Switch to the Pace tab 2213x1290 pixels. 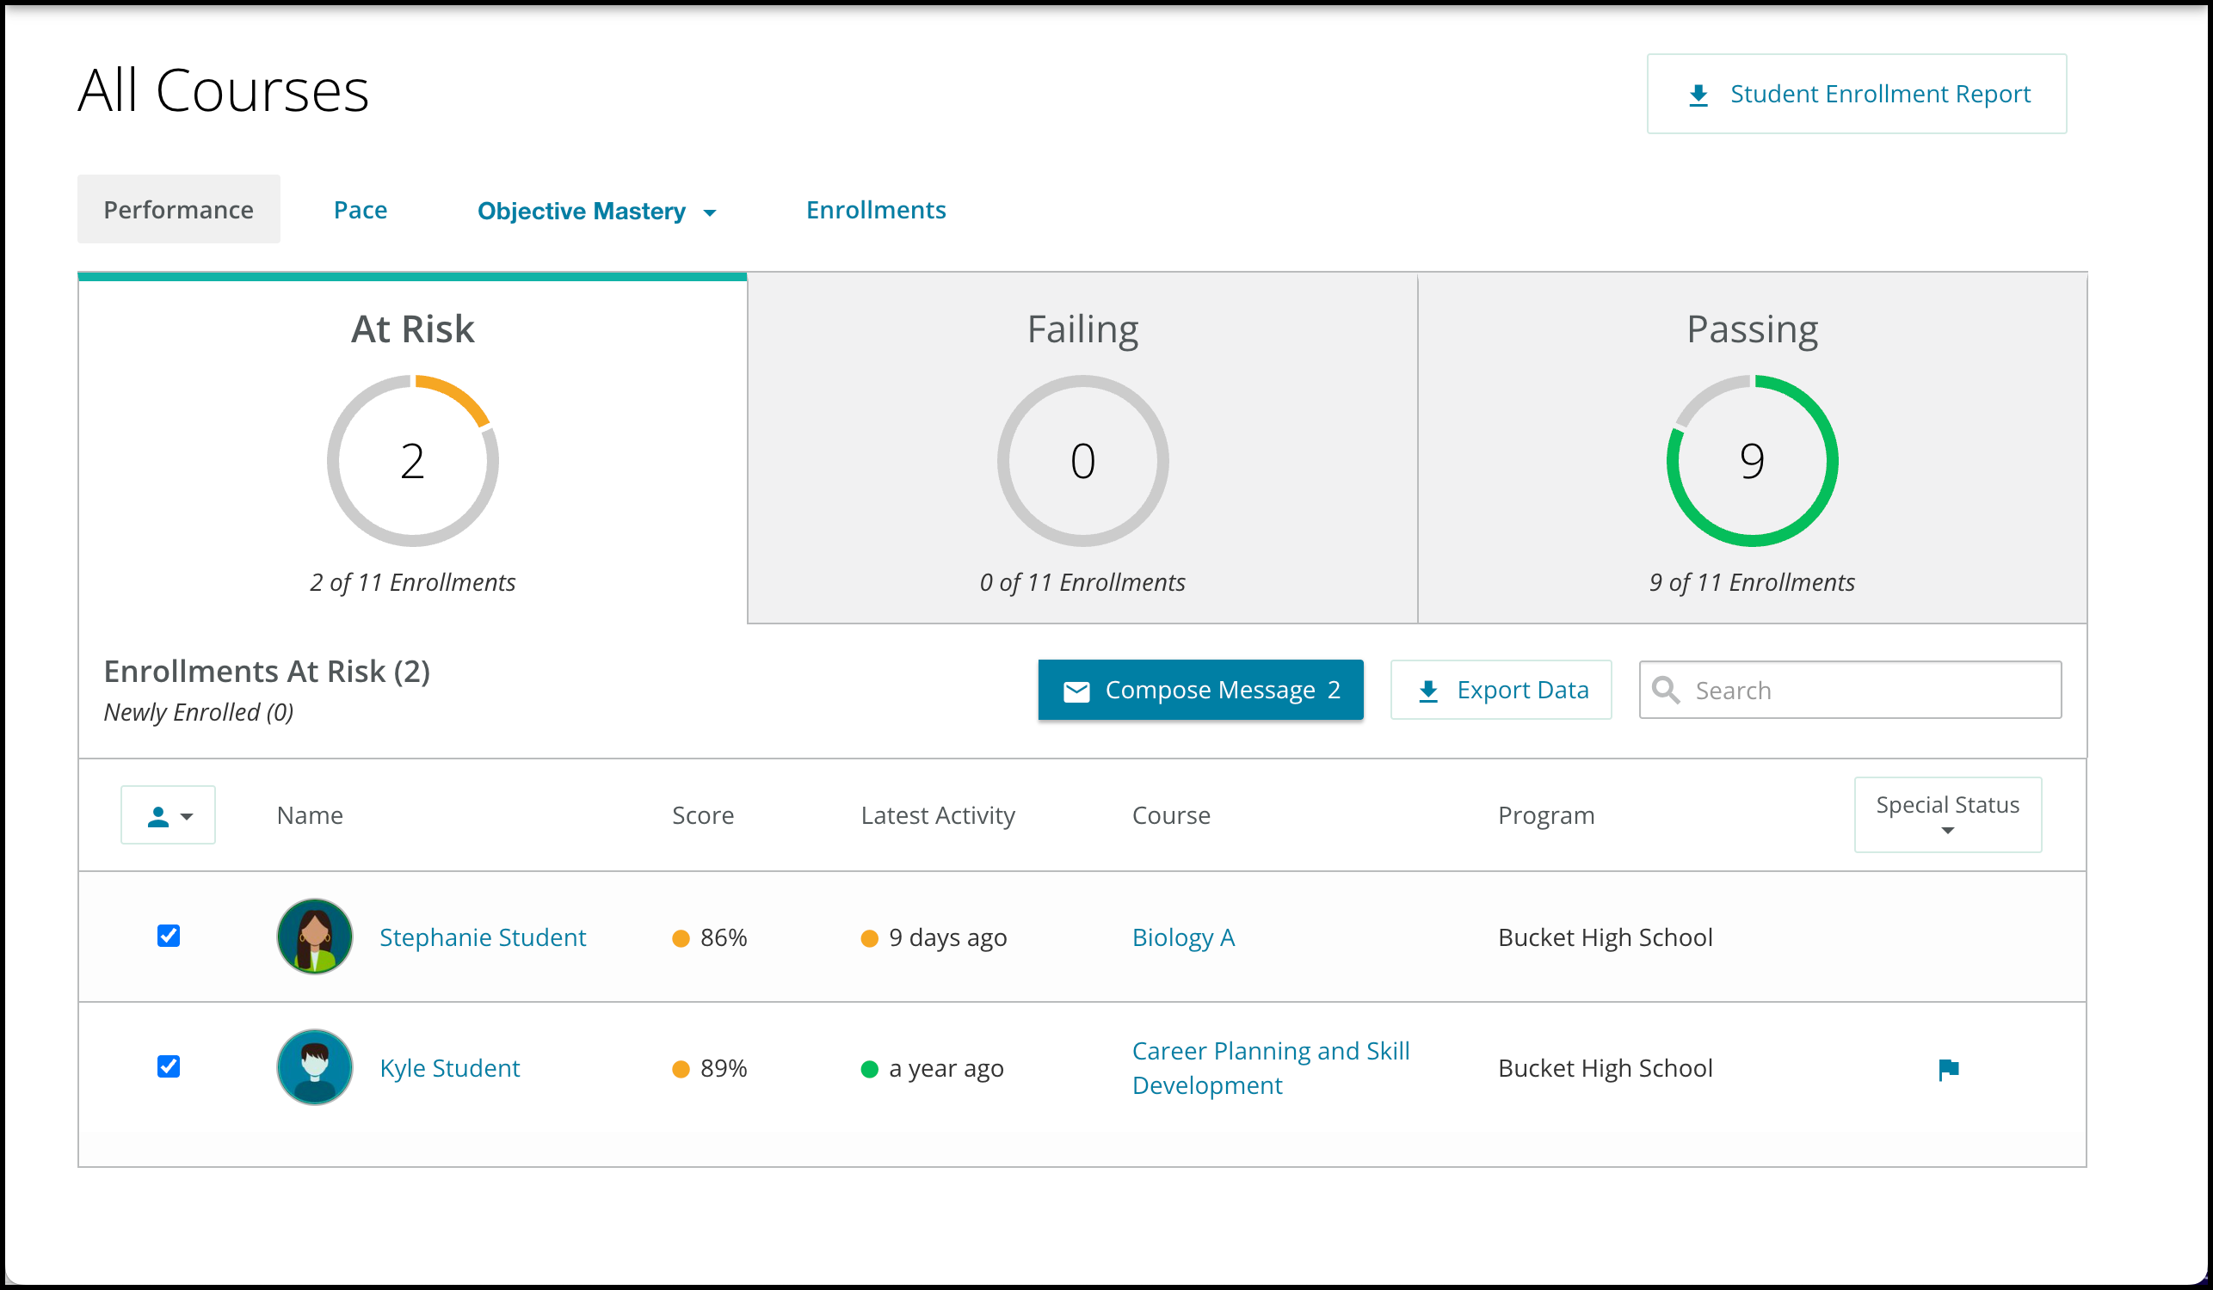pyautogui.click(x=360, y=210)
